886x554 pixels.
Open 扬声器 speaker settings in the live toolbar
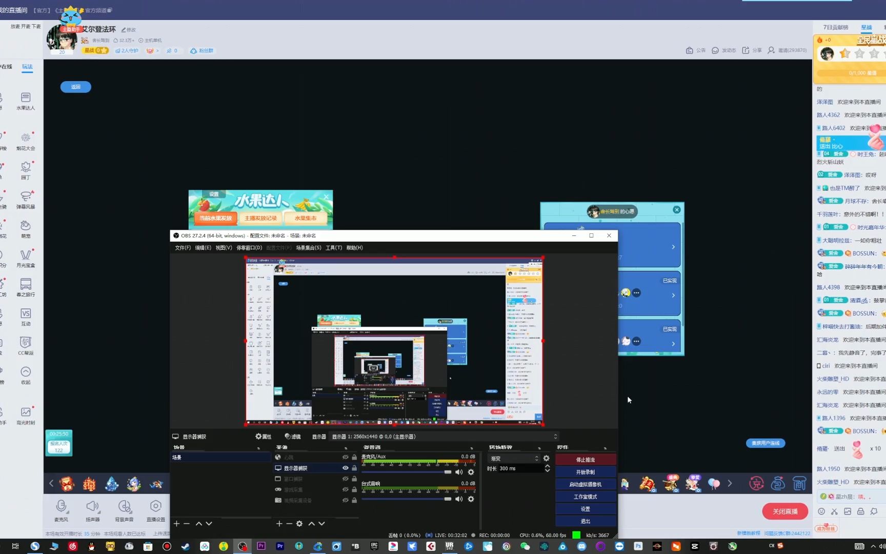pos(92,510)
